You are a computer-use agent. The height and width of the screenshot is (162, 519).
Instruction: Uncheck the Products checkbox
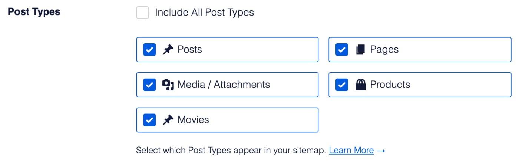[342, 85]
